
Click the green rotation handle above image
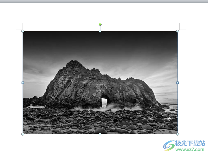(100, 24)
